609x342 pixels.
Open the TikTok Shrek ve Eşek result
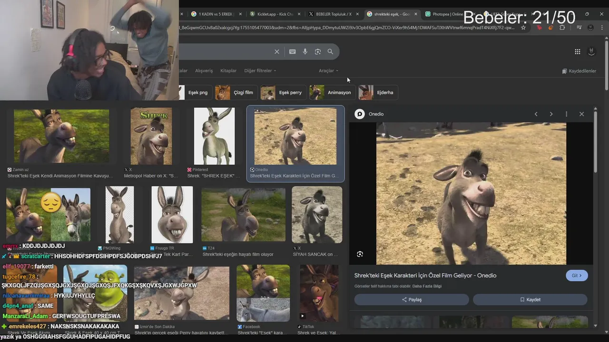pyautogui.click(x=319, y=293)
